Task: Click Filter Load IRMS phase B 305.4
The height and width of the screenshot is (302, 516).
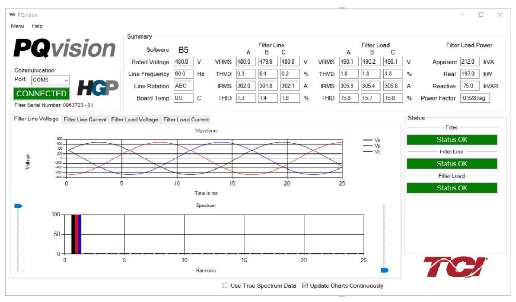Action: pyautogui.click(x=371, y=86)
